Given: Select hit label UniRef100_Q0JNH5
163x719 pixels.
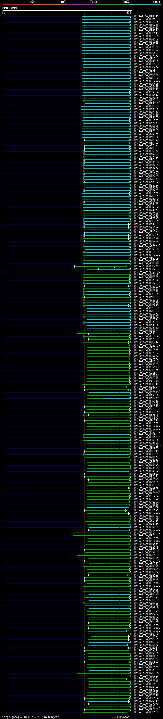Looking at the screenshot, I should (x=146, y=56).
